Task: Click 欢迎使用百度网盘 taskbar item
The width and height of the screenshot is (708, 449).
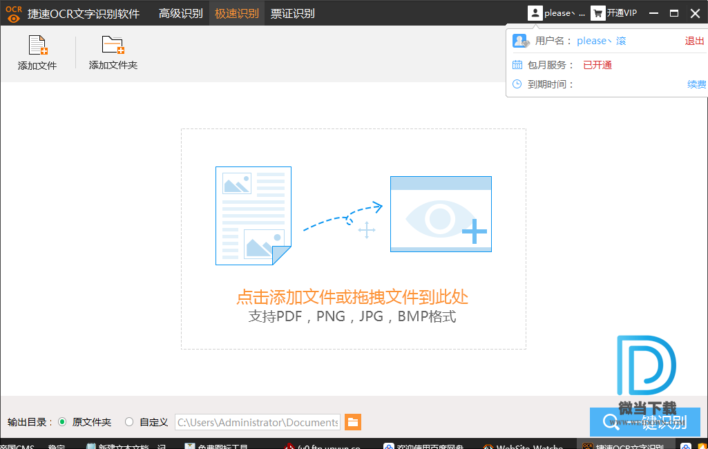Action: click(423, 446)
